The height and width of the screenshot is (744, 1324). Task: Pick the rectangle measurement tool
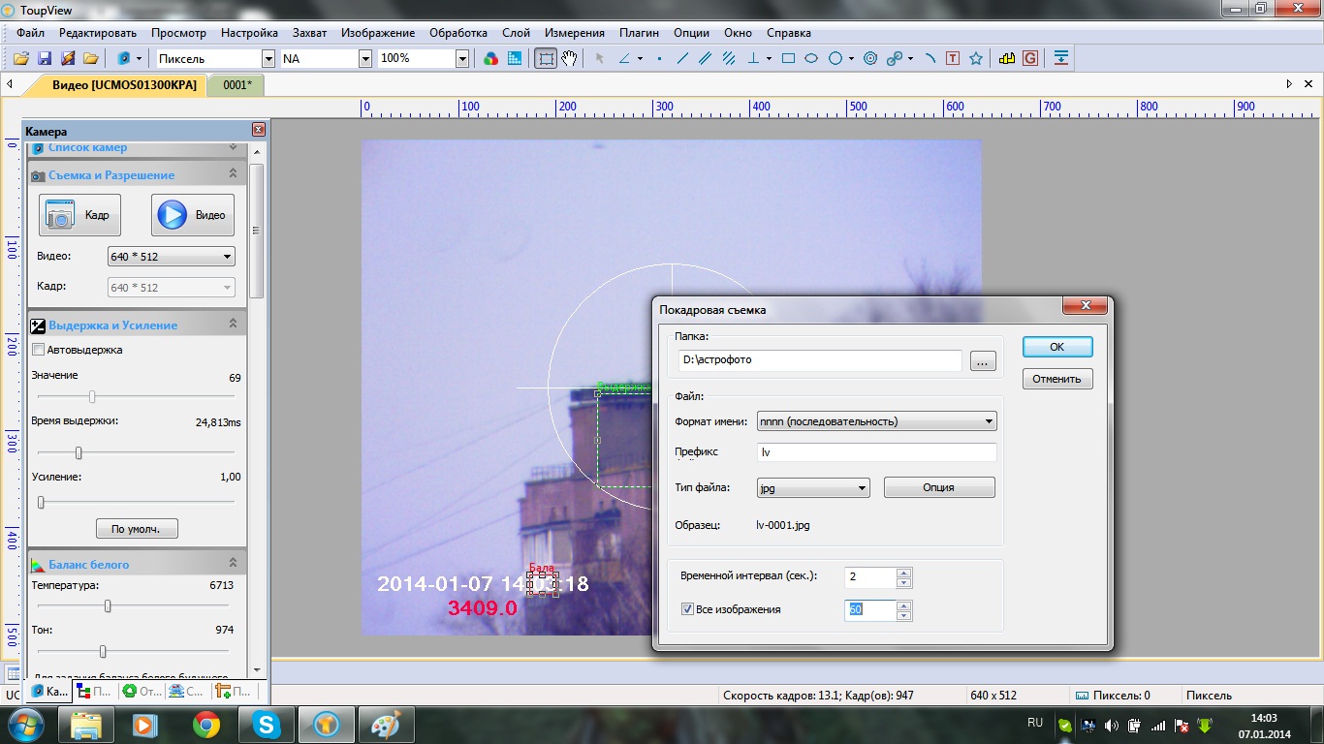[788, 59]
